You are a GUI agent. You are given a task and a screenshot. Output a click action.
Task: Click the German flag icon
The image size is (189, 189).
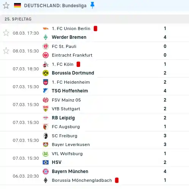pos(17,5)
